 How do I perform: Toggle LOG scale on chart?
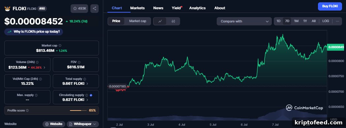[x=326, y=21]
